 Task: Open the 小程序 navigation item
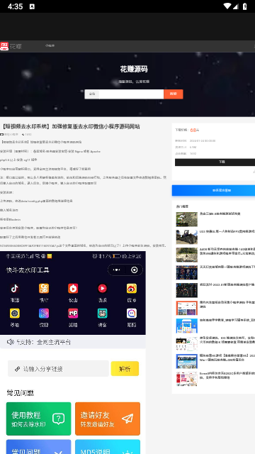[50, 45]
